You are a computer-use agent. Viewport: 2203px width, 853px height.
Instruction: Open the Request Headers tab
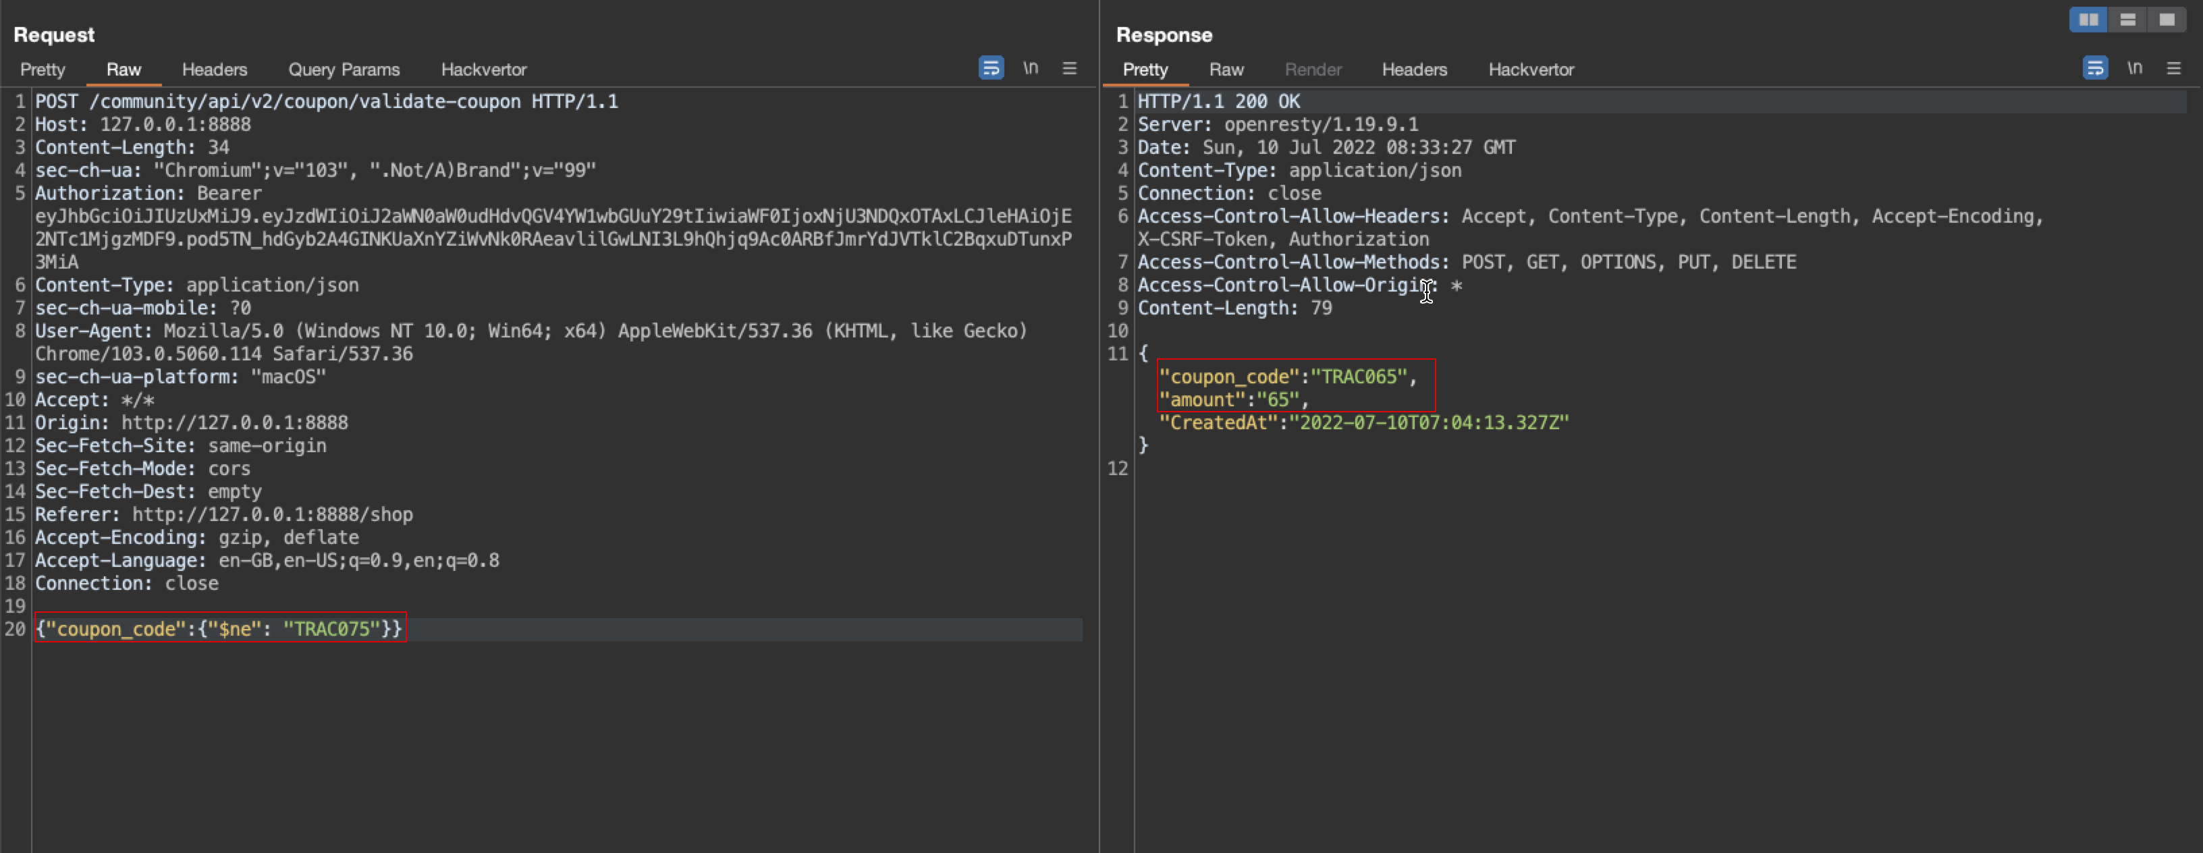214,70
